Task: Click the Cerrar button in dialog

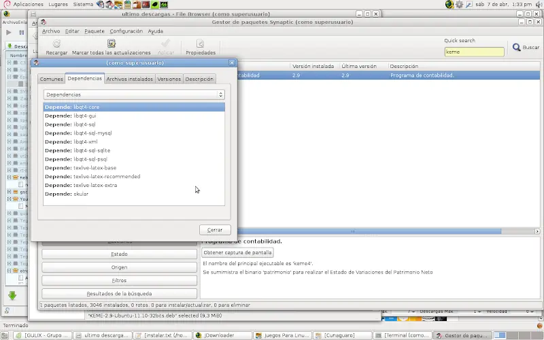Action: 215,230
